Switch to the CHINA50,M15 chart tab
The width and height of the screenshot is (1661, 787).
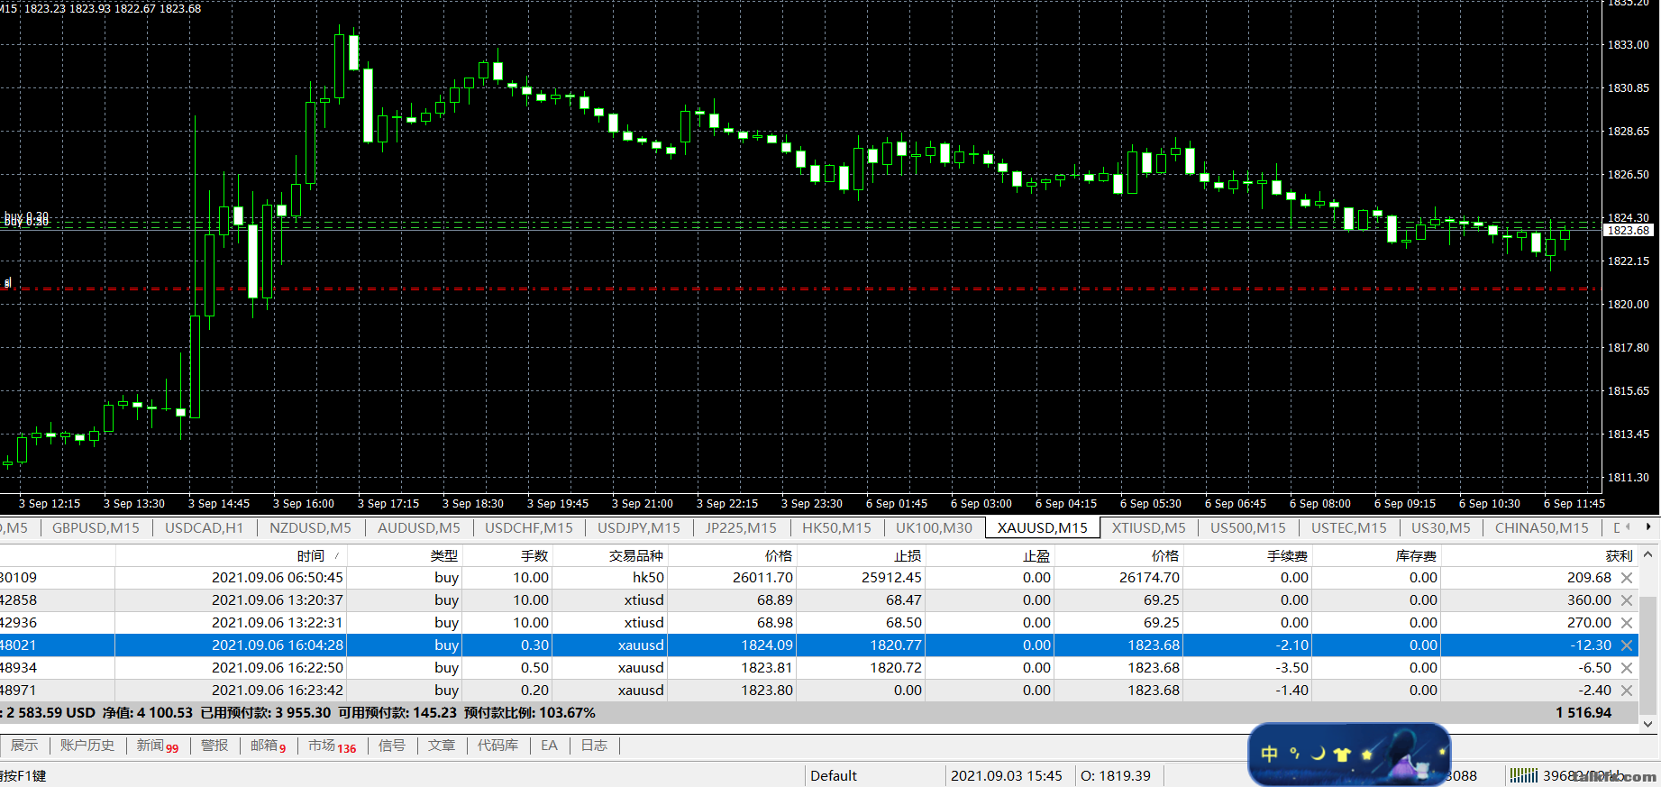click(1541, 528)
